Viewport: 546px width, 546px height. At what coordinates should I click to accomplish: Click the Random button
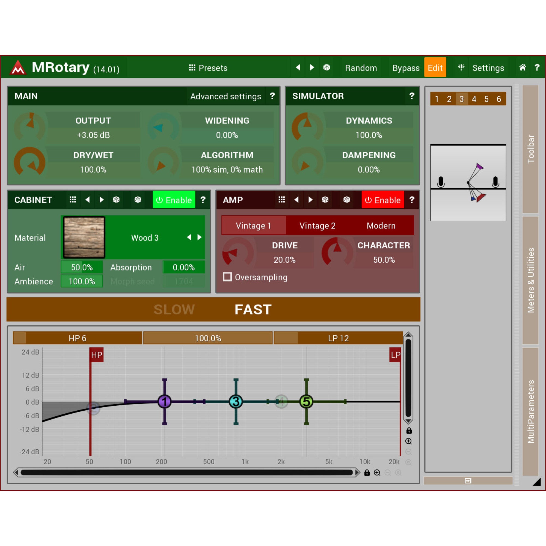pyautogui.click(x=361, y=68)
